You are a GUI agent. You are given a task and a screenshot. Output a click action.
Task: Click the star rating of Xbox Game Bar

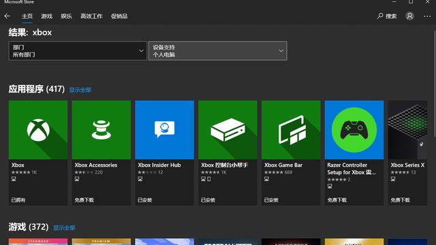click(x=274, y=172)
